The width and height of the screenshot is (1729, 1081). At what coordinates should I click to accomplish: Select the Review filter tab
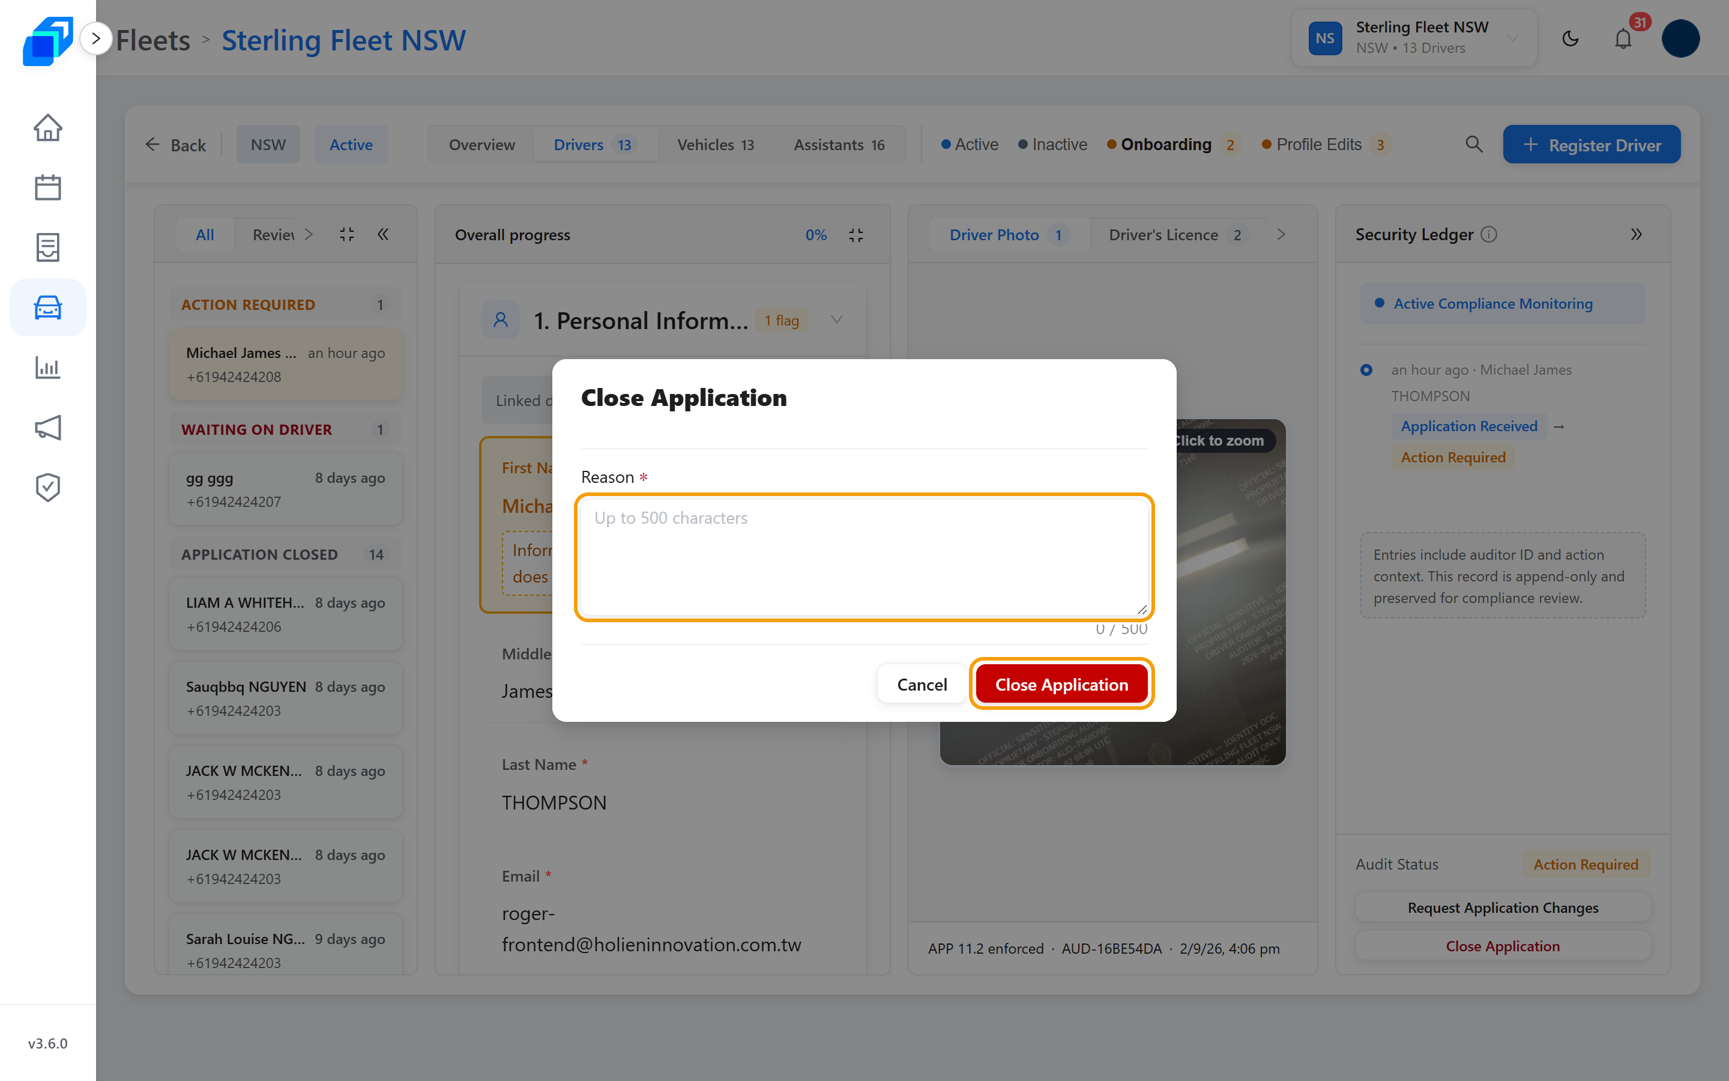point(273,234)
